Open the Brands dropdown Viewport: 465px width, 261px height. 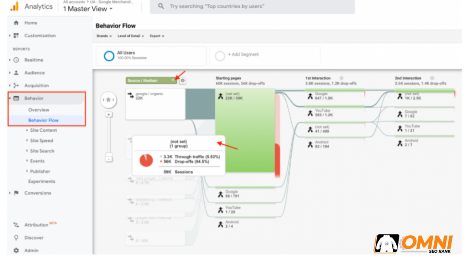pyautogui.click(x=104, y=36)
